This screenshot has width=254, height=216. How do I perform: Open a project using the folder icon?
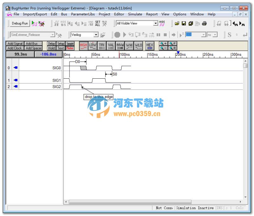tap(177, 23)
